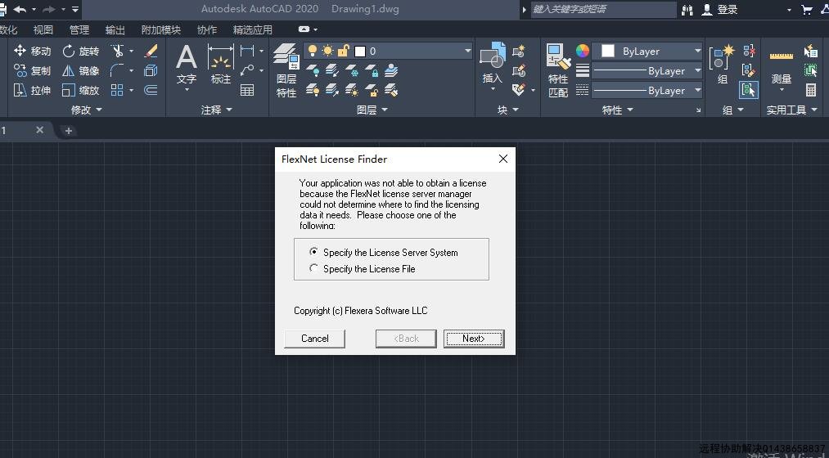
Task: Toggle the layer freeze sun icon
Action: [328, 51]
